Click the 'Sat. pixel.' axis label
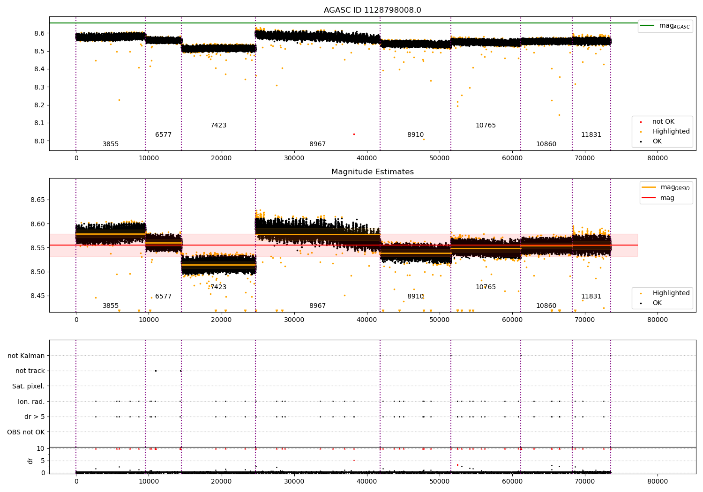Image resolution: width=703 pixels, height=492 pixels. (29, 387)
